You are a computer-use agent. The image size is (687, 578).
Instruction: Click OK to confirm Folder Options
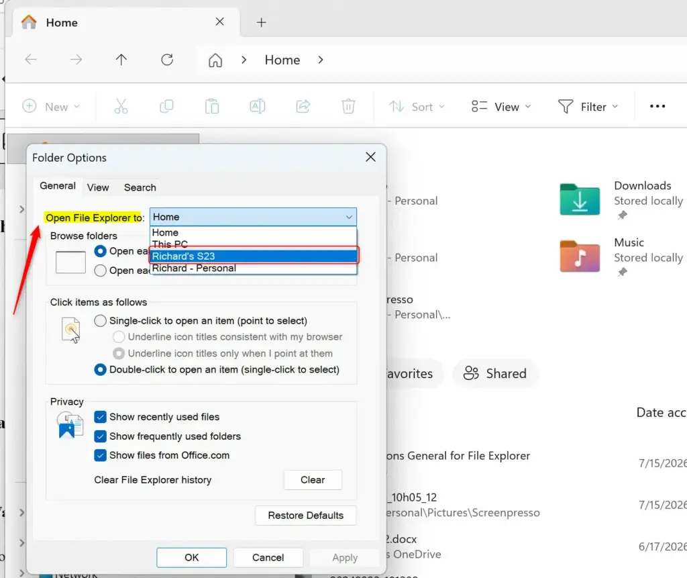191,557
